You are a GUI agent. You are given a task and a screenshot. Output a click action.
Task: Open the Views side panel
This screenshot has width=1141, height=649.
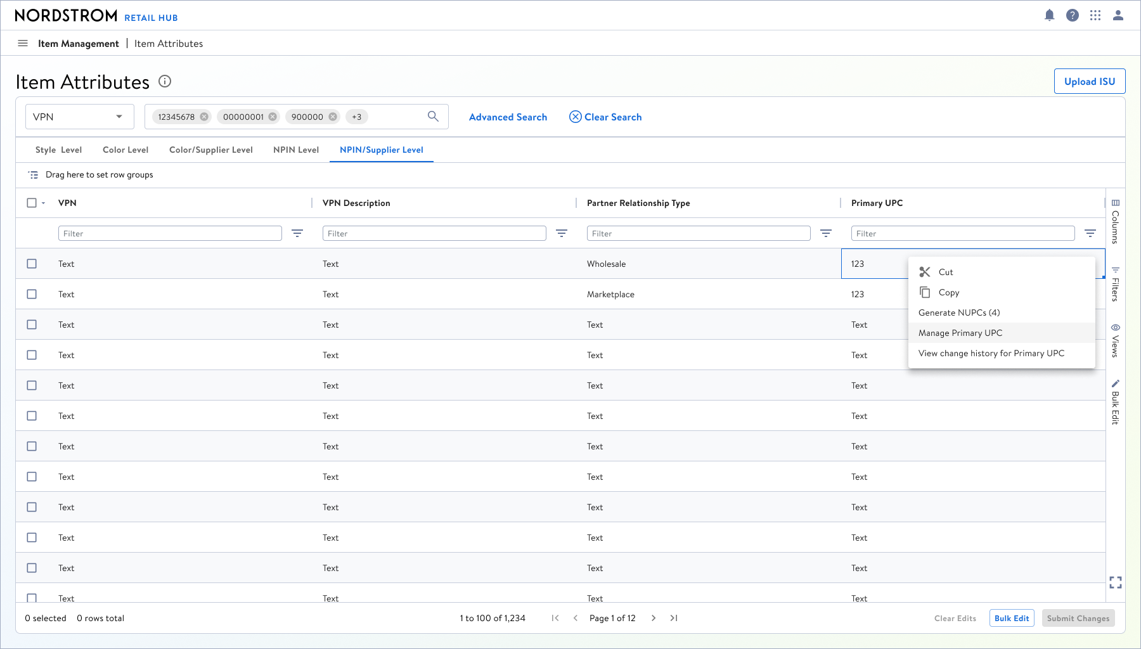pos(1116,341)
